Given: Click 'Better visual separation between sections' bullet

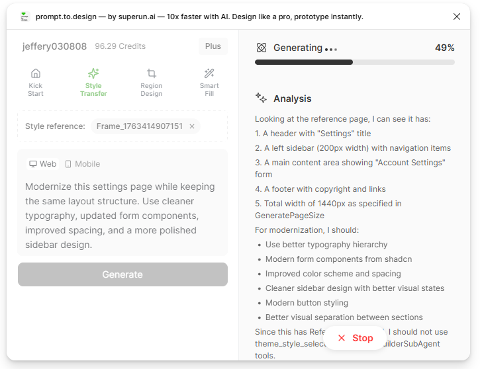Looking at the screenshot, I should click(x=344, y=317).
